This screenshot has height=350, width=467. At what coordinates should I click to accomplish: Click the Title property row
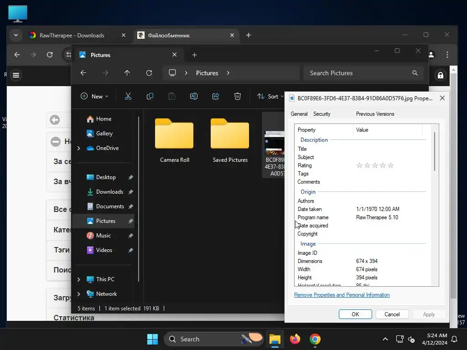click(362, 149)
